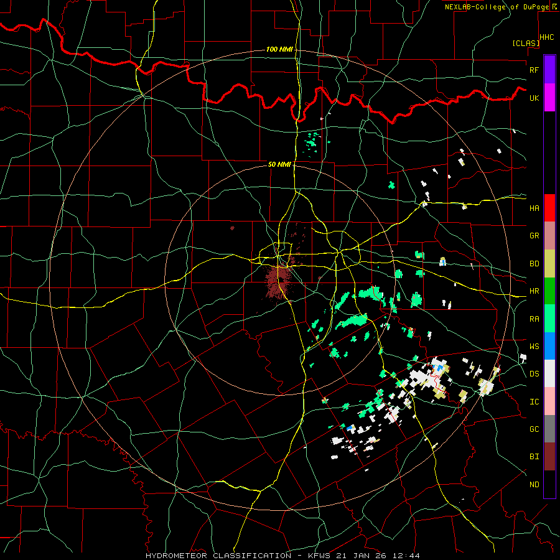
Task: Click the "GC" legend label
Action: pyautogui.click(x=534, y=429)
